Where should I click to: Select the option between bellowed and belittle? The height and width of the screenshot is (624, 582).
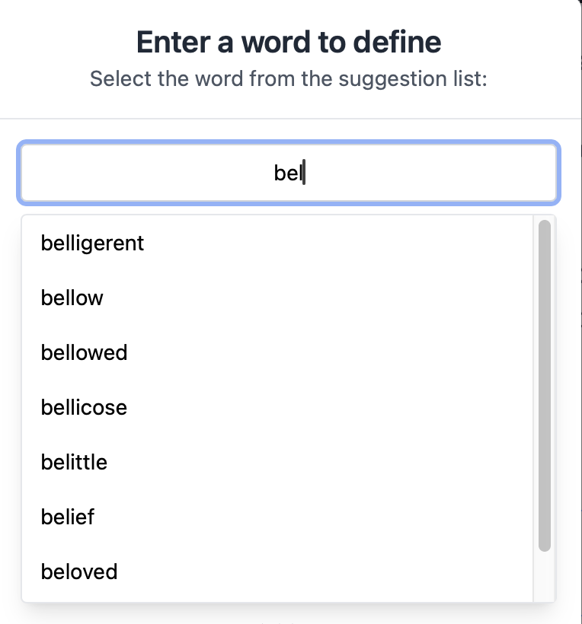click(85, 408)
